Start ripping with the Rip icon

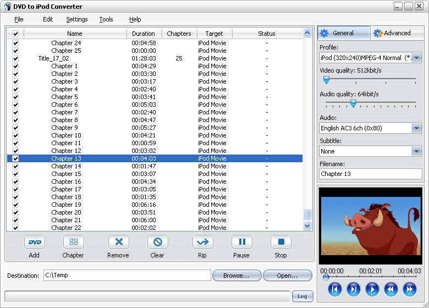pos(202,242)
